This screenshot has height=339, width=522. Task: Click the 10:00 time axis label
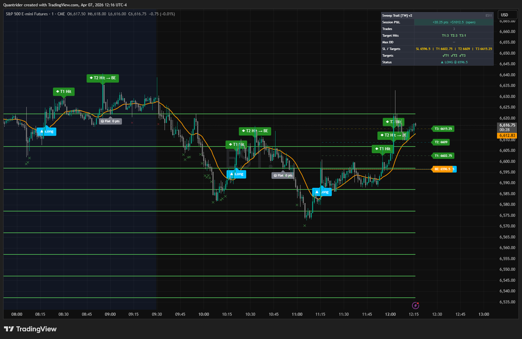(x=203, y=314)
